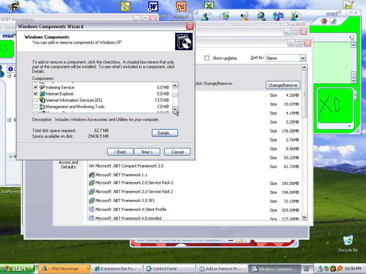The height and width of the screenshot is (274, 366).
Task: Click the round arrow button left of the MSN toolbar
Action: point(196,12)
